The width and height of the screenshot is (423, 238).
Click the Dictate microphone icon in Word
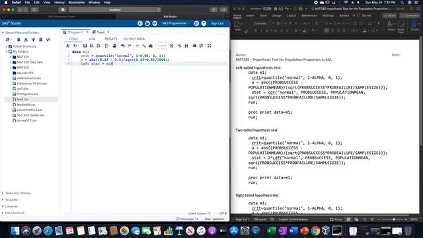click(414, 26)
